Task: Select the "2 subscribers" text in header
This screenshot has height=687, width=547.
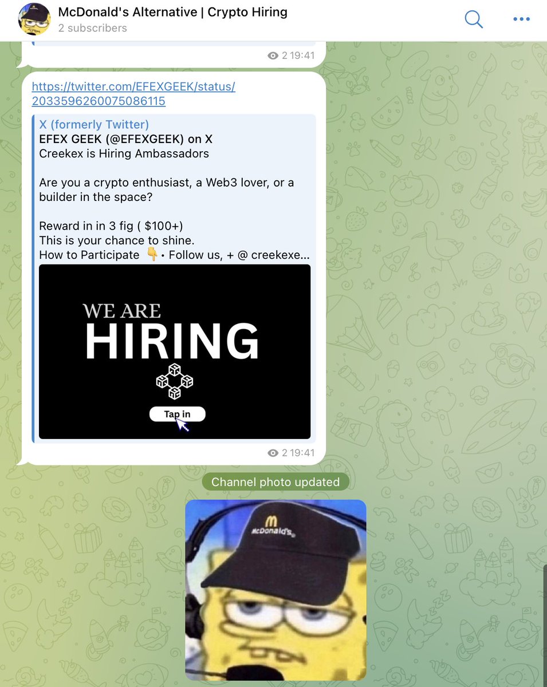Action: 93,28
